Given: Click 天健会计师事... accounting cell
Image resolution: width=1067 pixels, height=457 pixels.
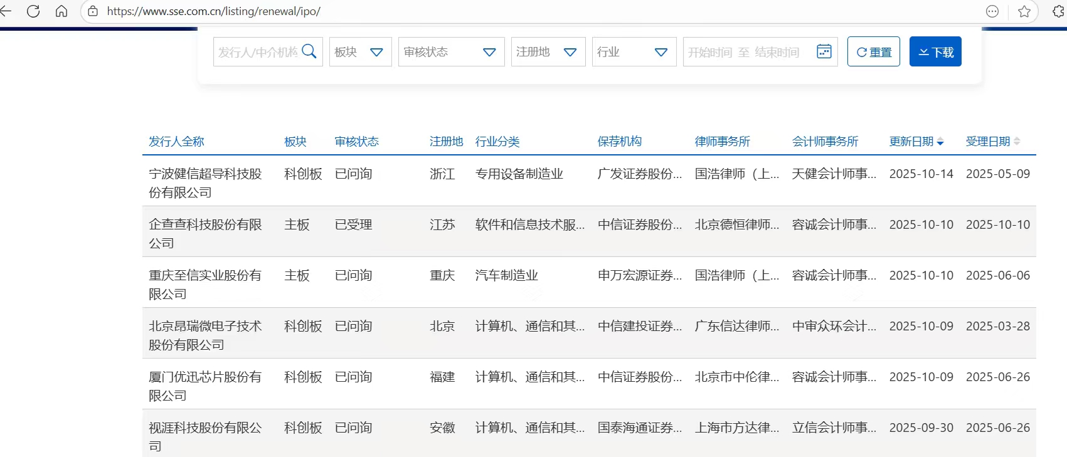Looking at the screenshot, I should [834, 174].
